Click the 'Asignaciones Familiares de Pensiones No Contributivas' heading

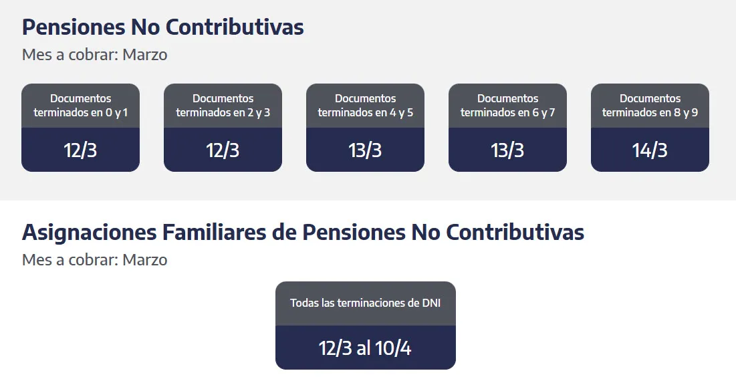[x=303, y=232]
